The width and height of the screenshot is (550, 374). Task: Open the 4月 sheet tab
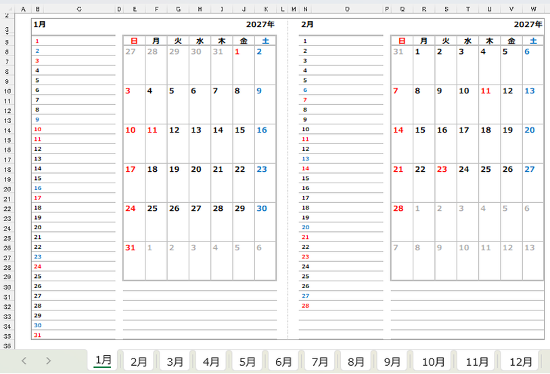pos(211,361)
